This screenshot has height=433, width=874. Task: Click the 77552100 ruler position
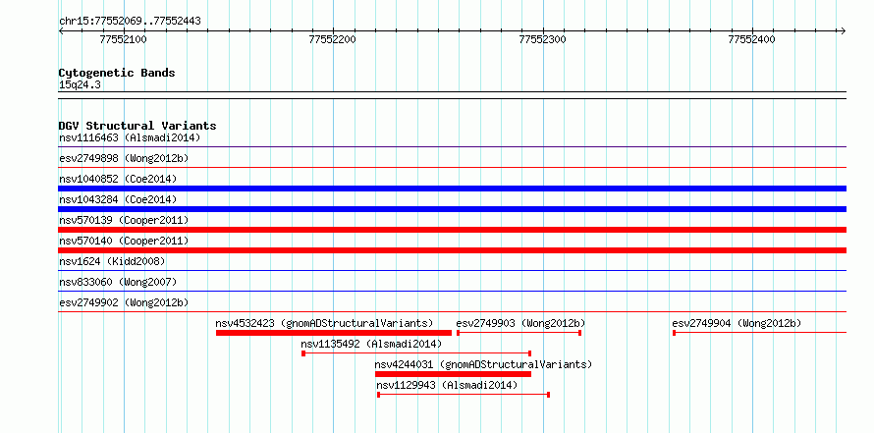coord(123,39)
